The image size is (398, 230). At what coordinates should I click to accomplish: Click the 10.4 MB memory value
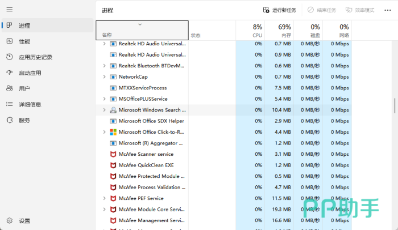coord(281,110)
